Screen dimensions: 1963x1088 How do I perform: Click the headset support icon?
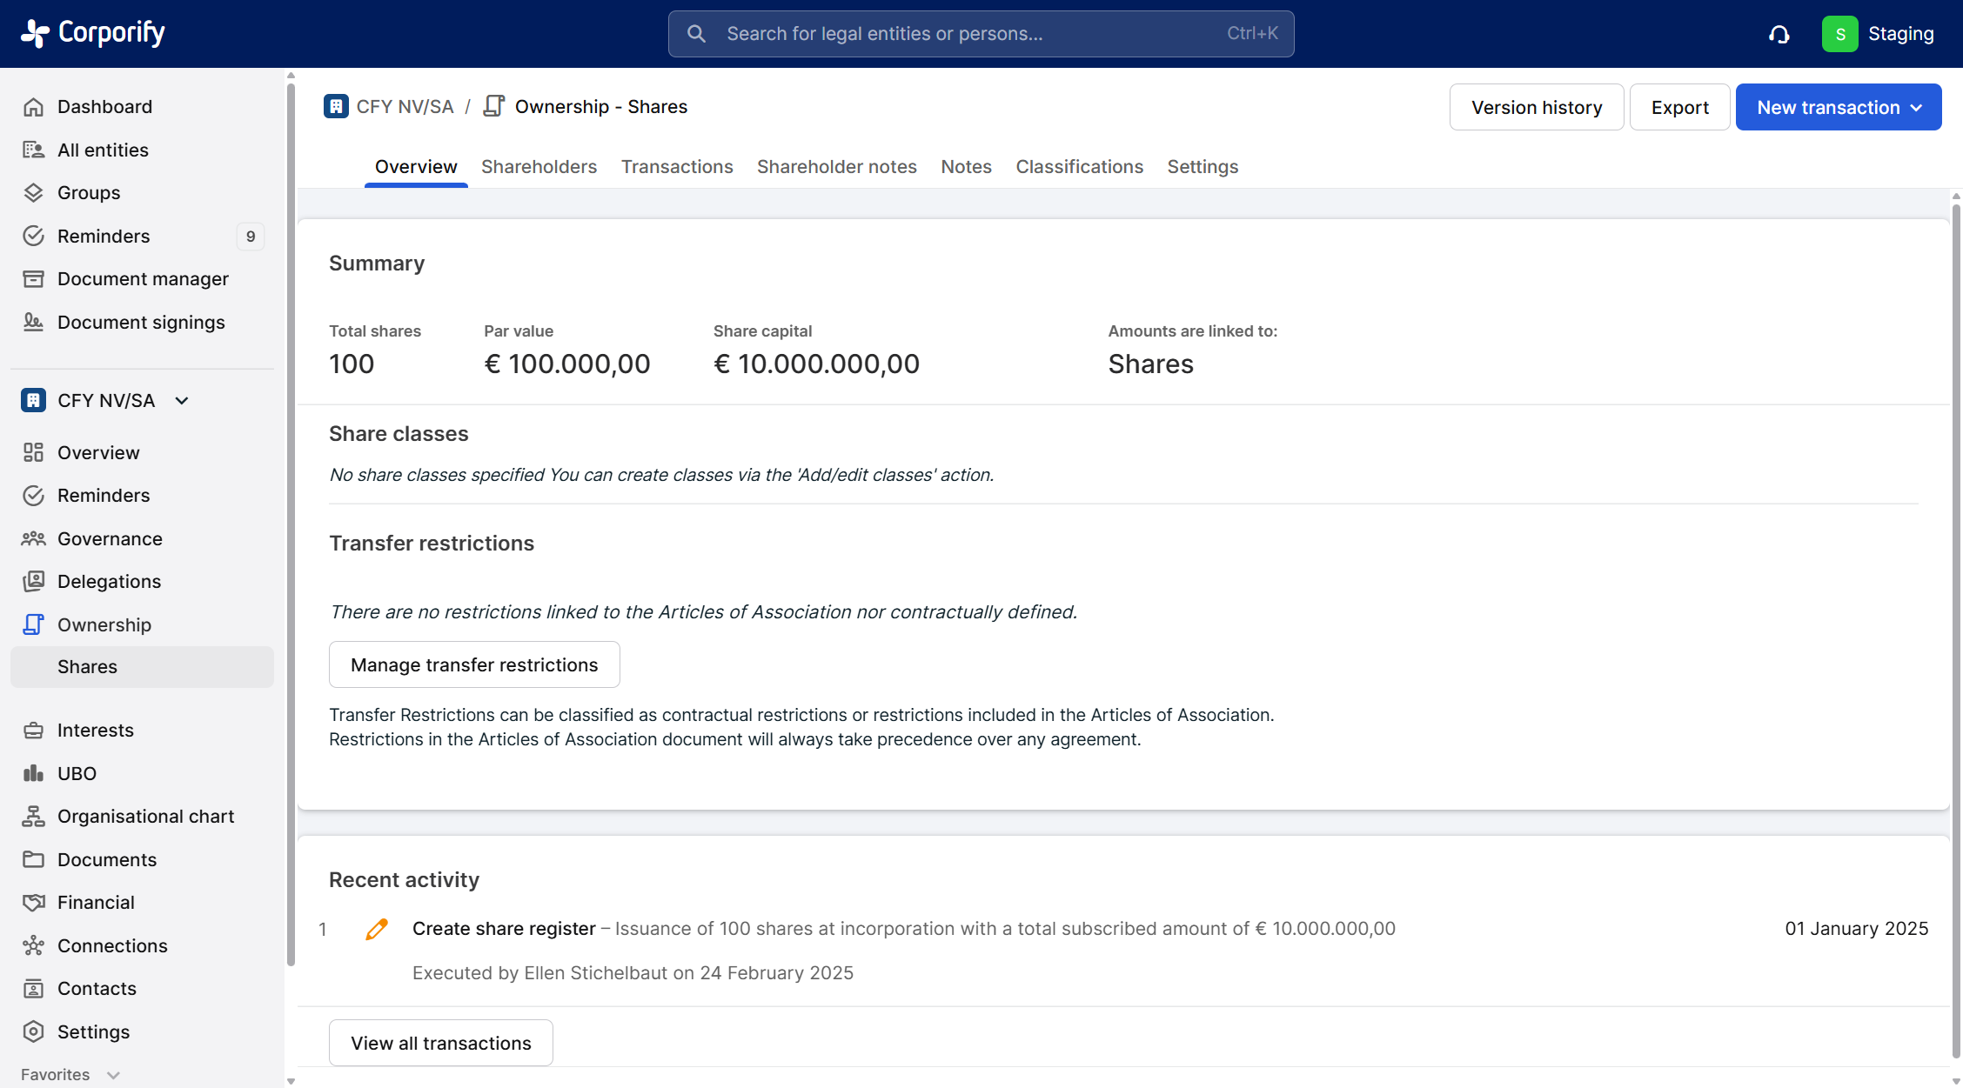coord(1779,34)
